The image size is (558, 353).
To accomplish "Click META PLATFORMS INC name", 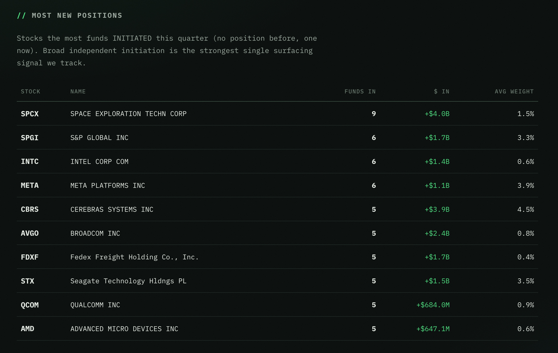I will point(108,186).
